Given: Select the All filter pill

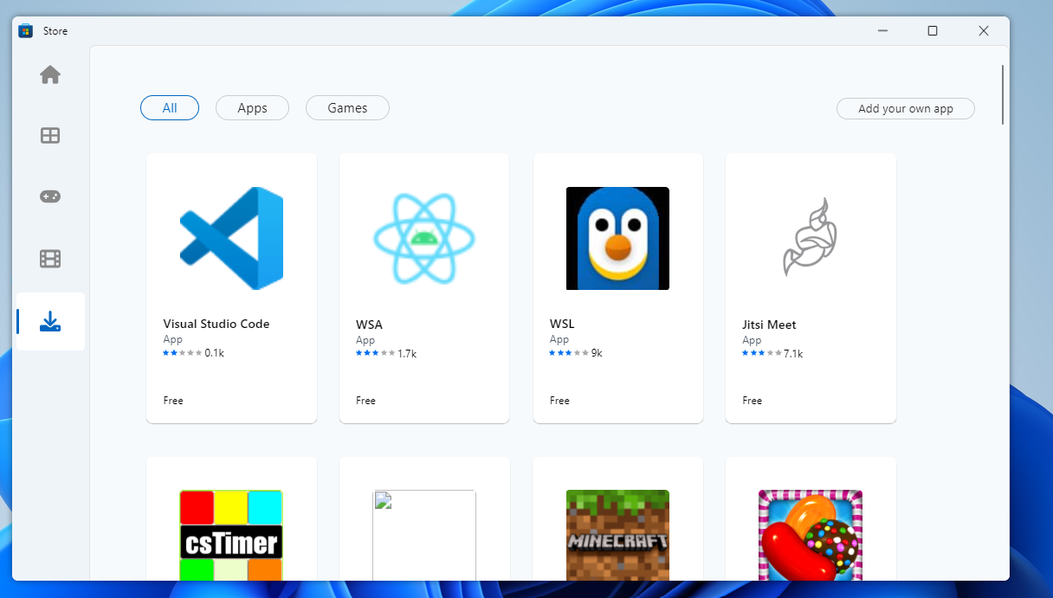Looking at the screenshot, I should pos(170,108).
